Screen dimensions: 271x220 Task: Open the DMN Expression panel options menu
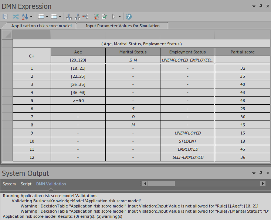[254, 6]
